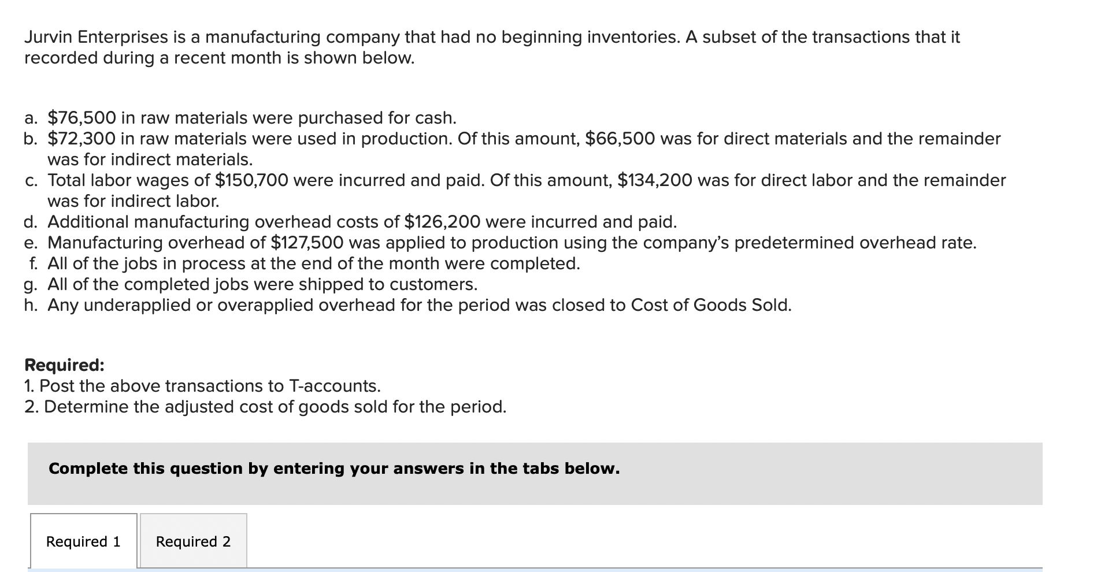The image size is (1112, 572).
Task: Click the $134,200 direct labor amount
Action: (x=655, y=180)
